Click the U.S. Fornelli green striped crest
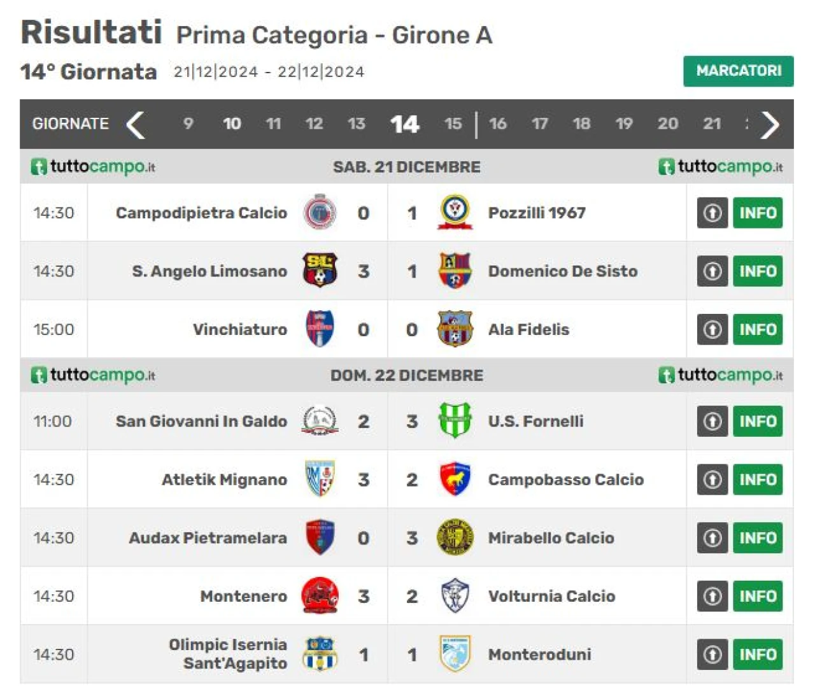The height and width of the screenshot is (696, 815). (455, 421)
